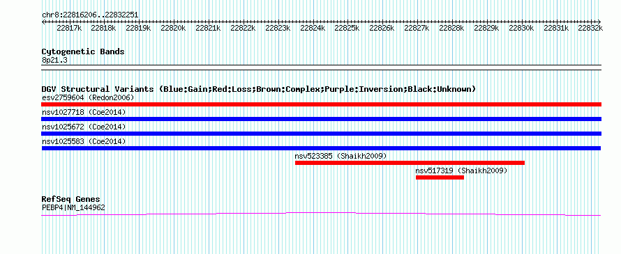Screen dimensions: 621x254
Task: Open the nsv523385 red loss variant bar
Action: (410, 163)
